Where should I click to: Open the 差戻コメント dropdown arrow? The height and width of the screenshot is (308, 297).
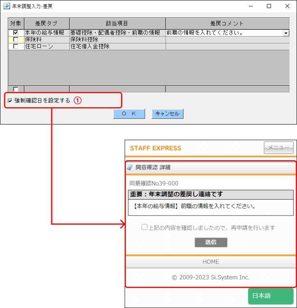click(x=286, y=33)
